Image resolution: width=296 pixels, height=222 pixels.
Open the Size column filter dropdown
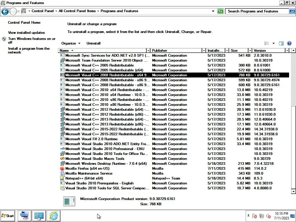(x=250, y=50)
